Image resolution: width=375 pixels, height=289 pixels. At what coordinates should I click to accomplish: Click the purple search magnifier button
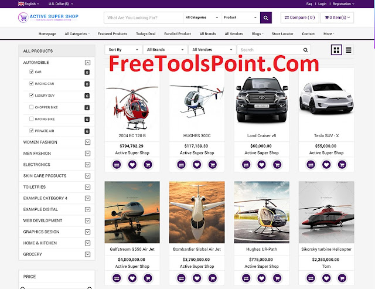pyautogui.click(x=265, y=18)
